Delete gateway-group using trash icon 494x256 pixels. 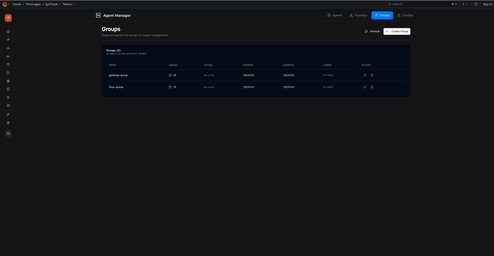[x=372, y=75]
